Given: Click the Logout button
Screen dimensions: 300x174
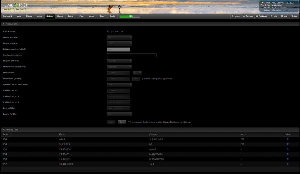Looking at the screenshot, I should click(x=236, y=16).
